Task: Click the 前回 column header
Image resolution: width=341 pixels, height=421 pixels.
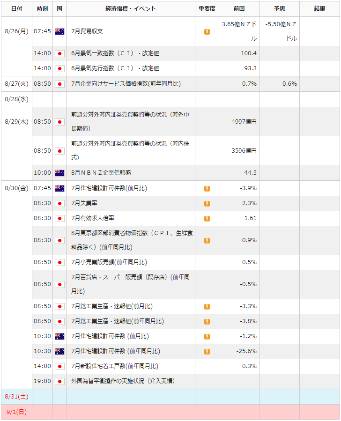Action: 239,9
